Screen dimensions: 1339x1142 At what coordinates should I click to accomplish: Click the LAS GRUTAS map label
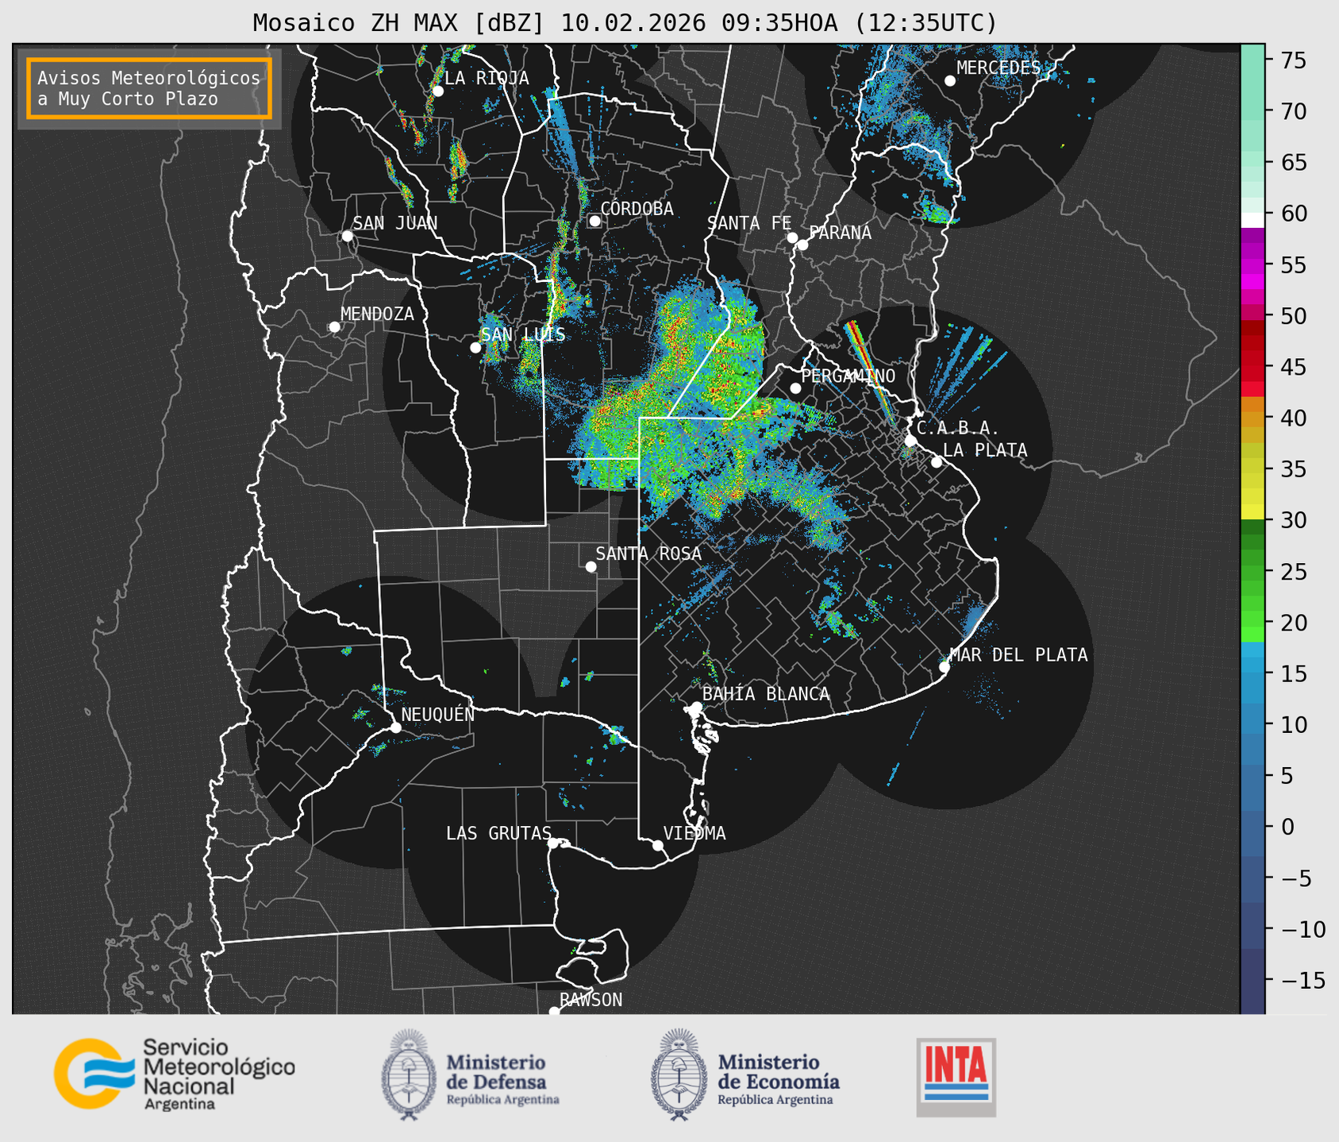[498, 833]
